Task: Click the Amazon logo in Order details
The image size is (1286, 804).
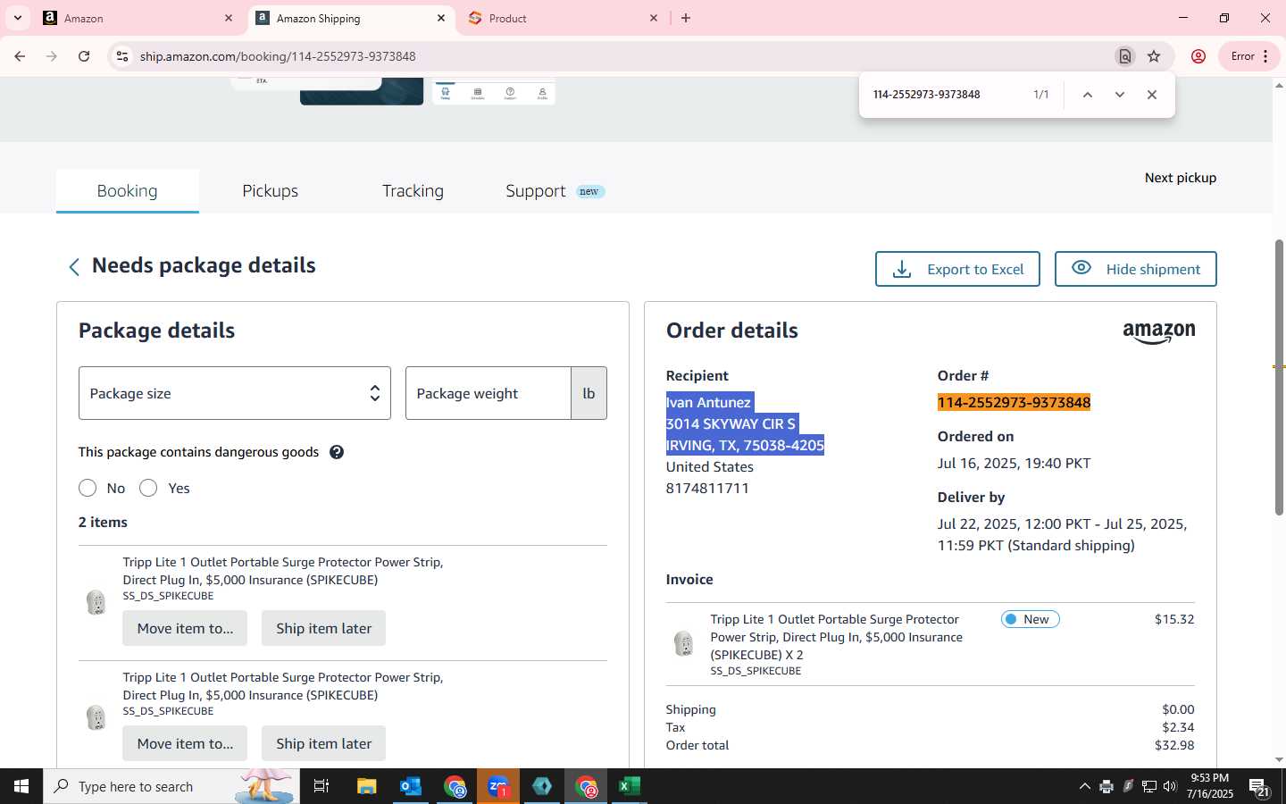Action: click(1159, 333)
